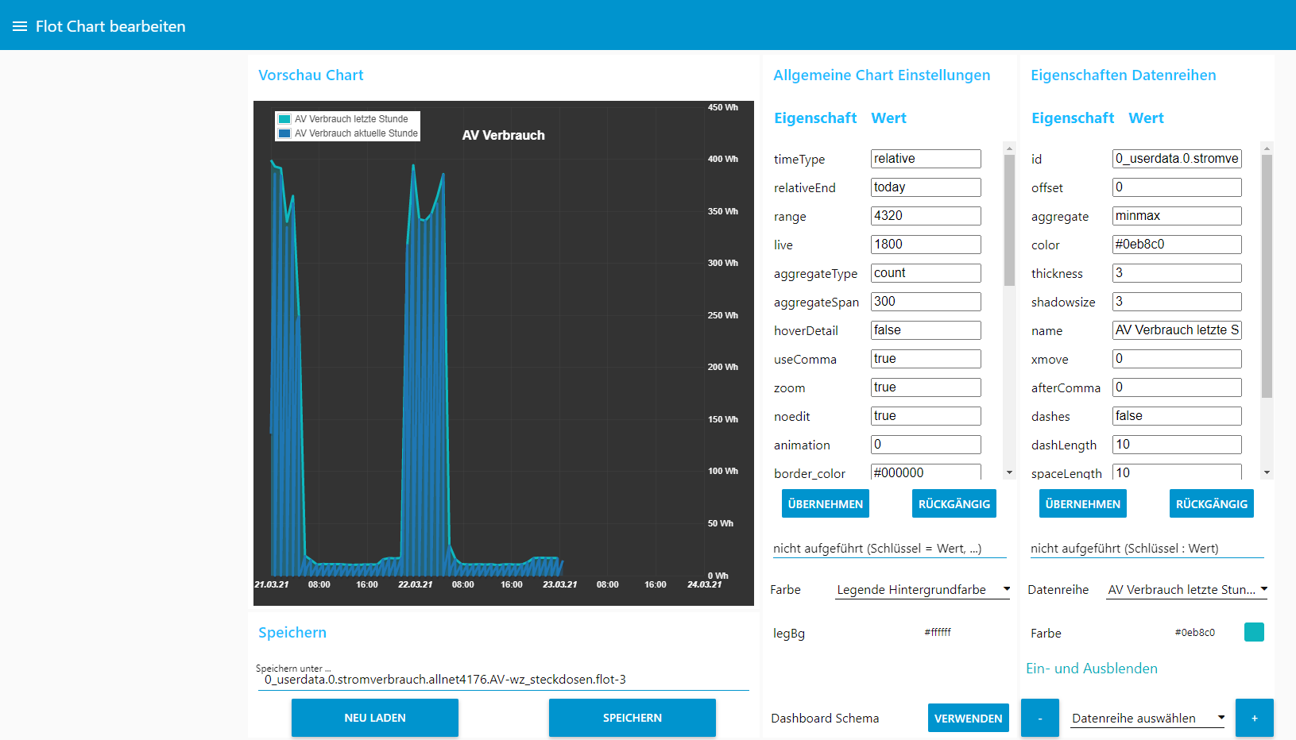
Task: Click the SPEICHERN button
Action: [633, 718]
